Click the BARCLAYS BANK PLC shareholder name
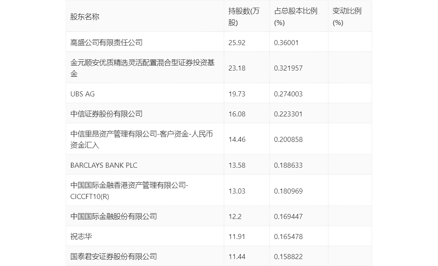 coord(104,165)
